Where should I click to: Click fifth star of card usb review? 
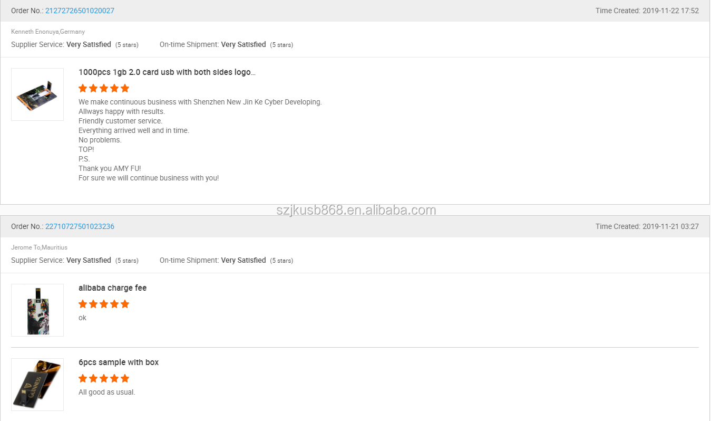(125, 88)
